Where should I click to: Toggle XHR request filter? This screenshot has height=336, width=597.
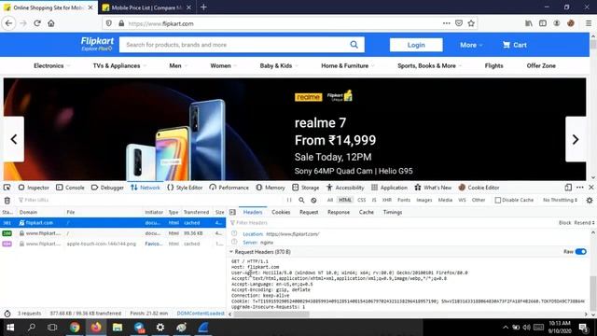[x=387, y=200]
